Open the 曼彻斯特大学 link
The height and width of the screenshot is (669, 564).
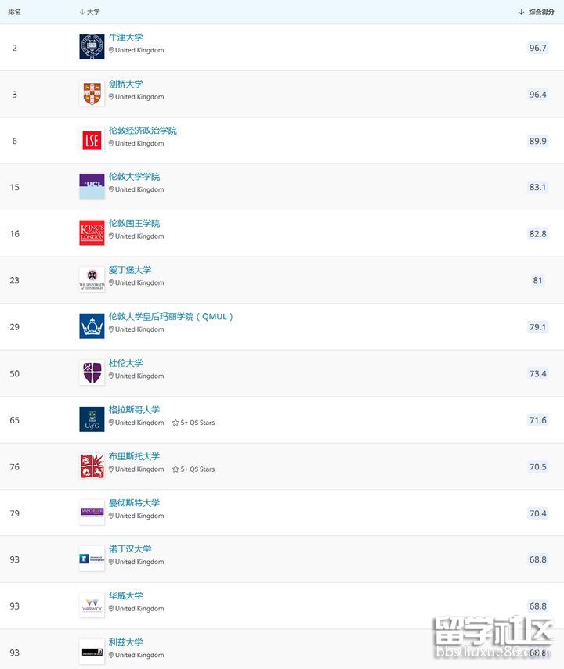tap(134, 502)
